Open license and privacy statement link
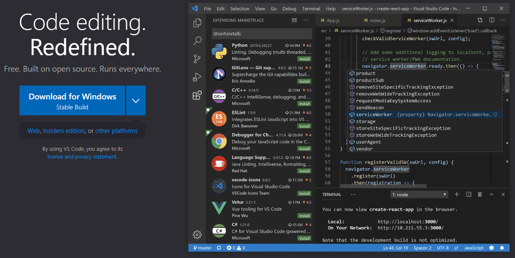515x258 pixels. (x=82, y=157)
